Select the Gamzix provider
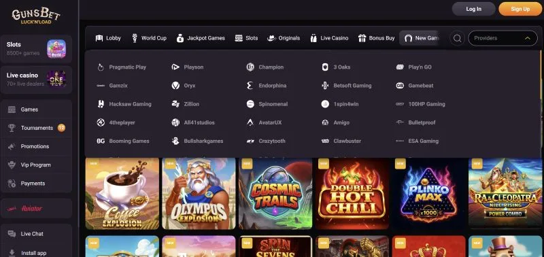The image size is (544, 257). [112, 85]
